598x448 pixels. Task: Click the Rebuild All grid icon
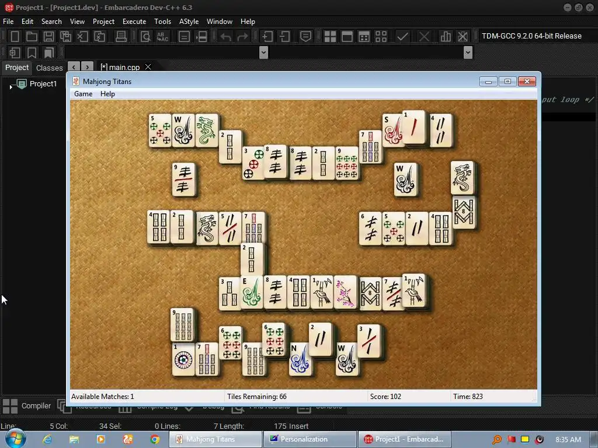[x=381, y=37]
